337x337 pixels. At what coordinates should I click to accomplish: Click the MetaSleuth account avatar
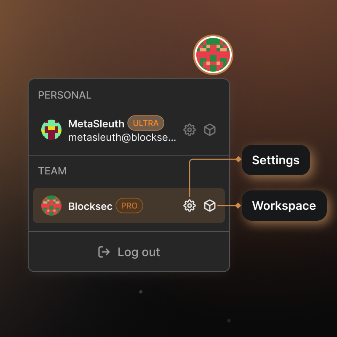click(51, 130)
